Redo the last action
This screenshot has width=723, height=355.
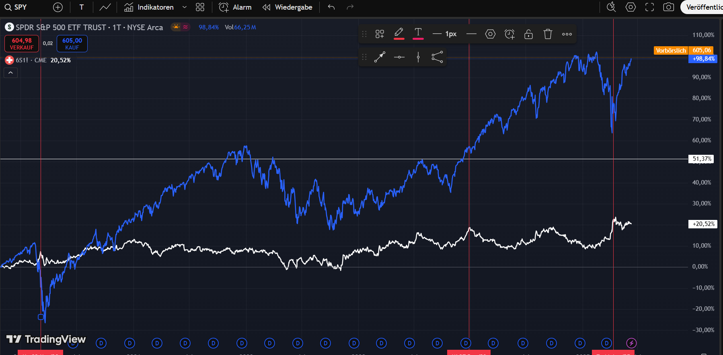point(350,7)
